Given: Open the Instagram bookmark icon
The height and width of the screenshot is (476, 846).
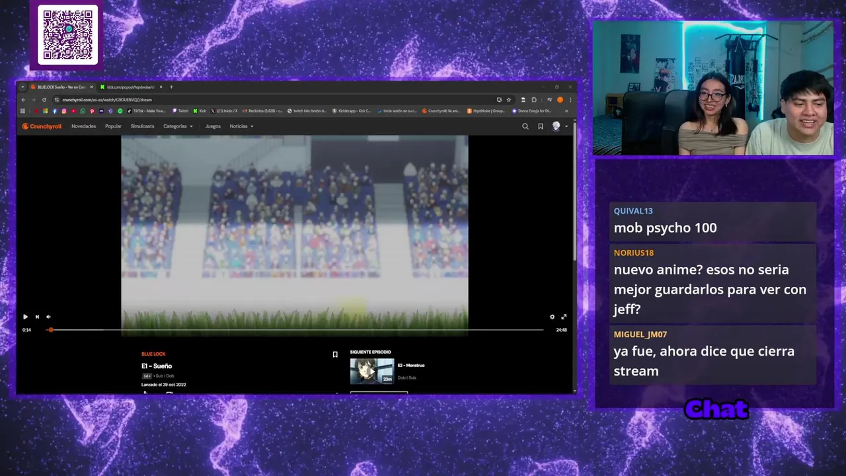Looking at the screenshot, I should 64,111.
